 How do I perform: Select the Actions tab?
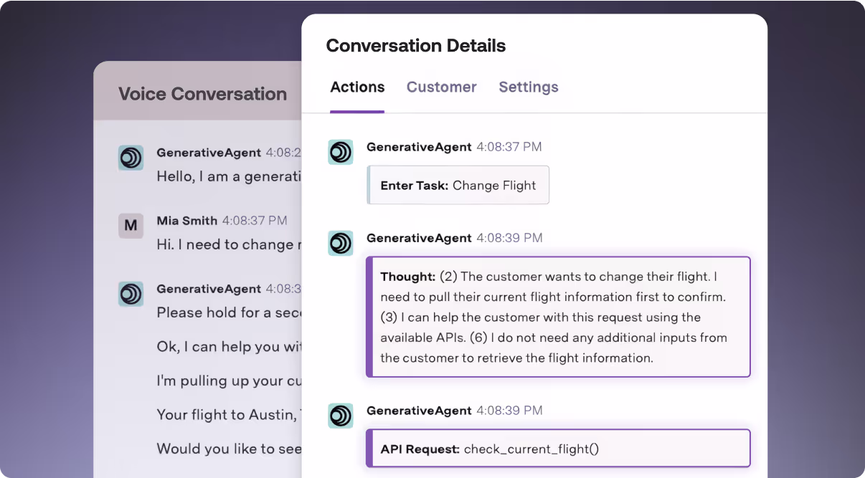357,87
